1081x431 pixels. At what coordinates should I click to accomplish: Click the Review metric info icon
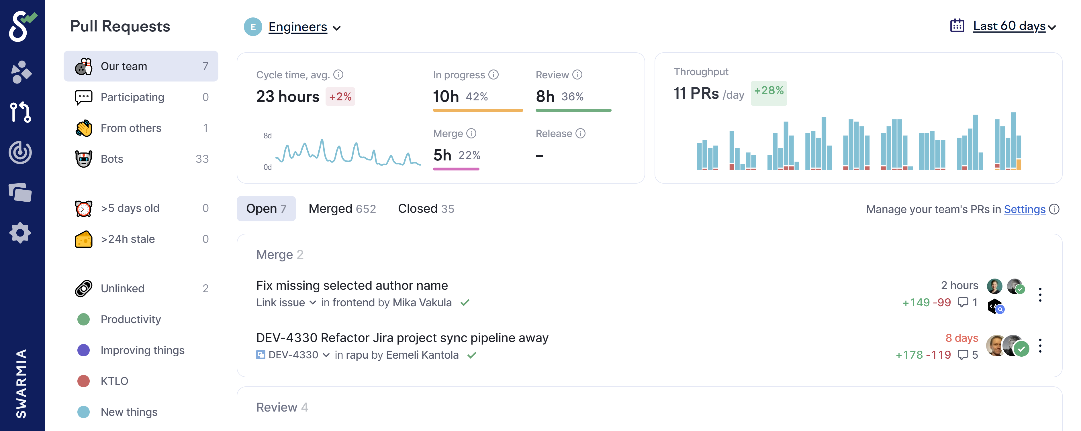click(577, 75)
